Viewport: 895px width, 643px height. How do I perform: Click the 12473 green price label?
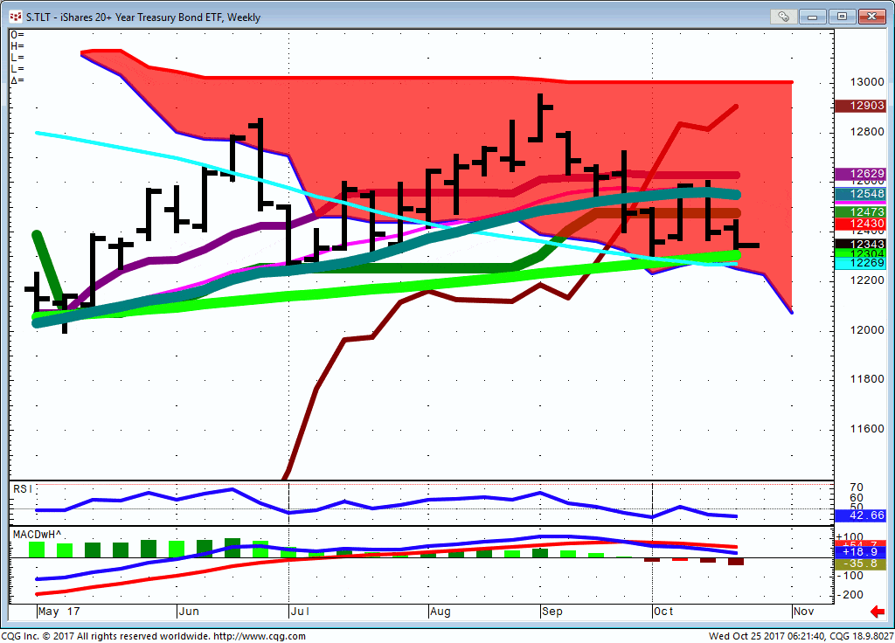(x=860, y=212)
